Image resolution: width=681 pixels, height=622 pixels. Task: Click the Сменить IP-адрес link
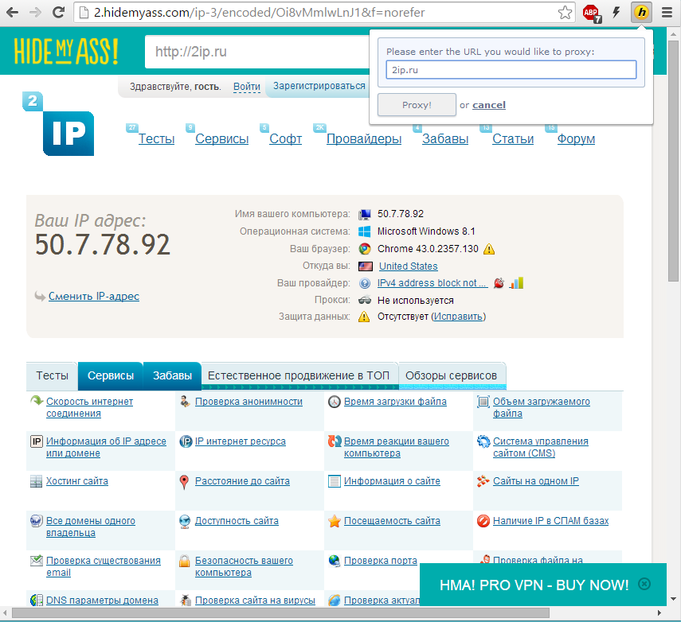pyautogui.click(x=94, y=296)
